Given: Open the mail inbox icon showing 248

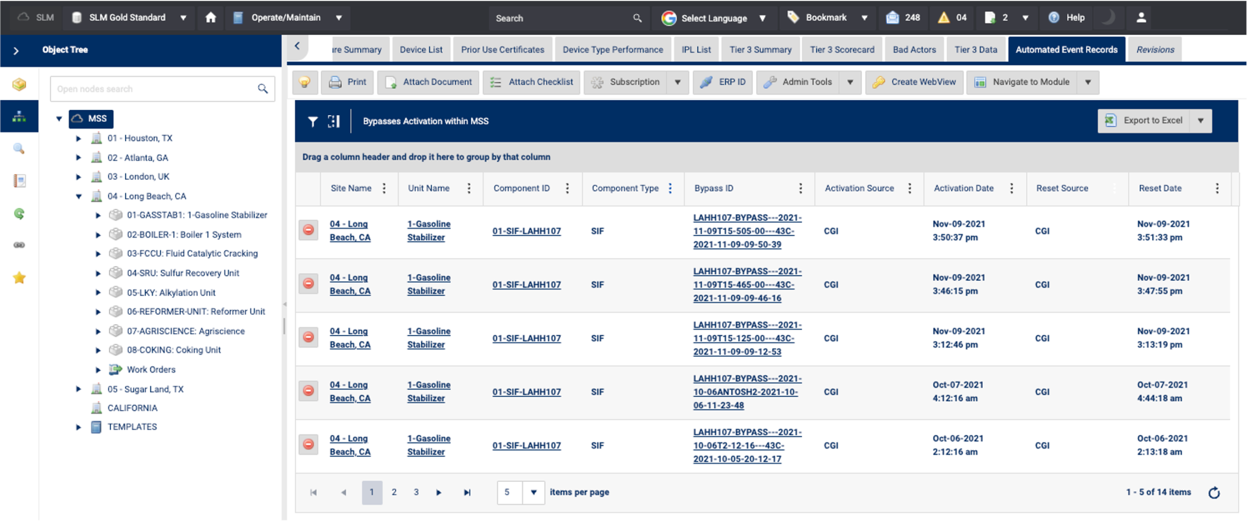Looking at the screenshot, I should click(x=892, y=18).
